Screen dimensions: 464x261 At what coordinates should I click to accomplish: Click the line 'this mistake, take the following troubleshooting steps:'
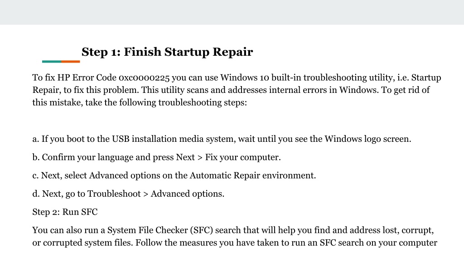click(140, 103)
